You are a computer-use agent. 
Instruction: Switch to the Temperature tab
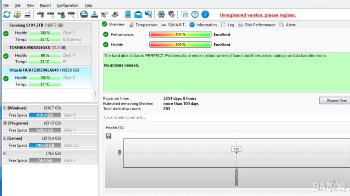point(144,25)
